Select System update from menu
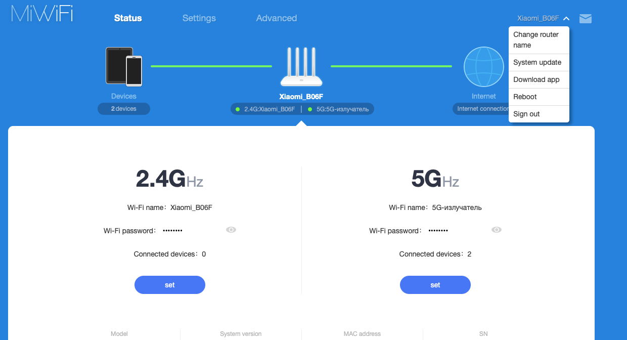 [x=539, y=62]
